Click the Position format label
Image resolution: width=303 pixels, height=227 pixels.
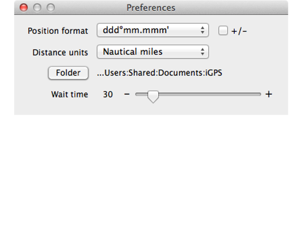58,31
